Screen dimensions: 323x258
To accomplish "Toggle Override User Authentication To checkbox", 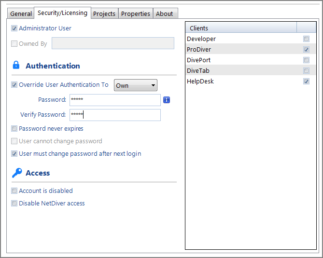I will (x=14, y=85).
